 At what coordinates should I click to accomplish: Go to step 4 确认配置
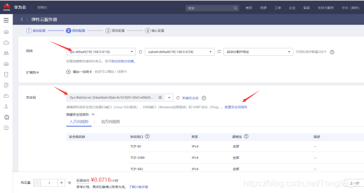154,31
